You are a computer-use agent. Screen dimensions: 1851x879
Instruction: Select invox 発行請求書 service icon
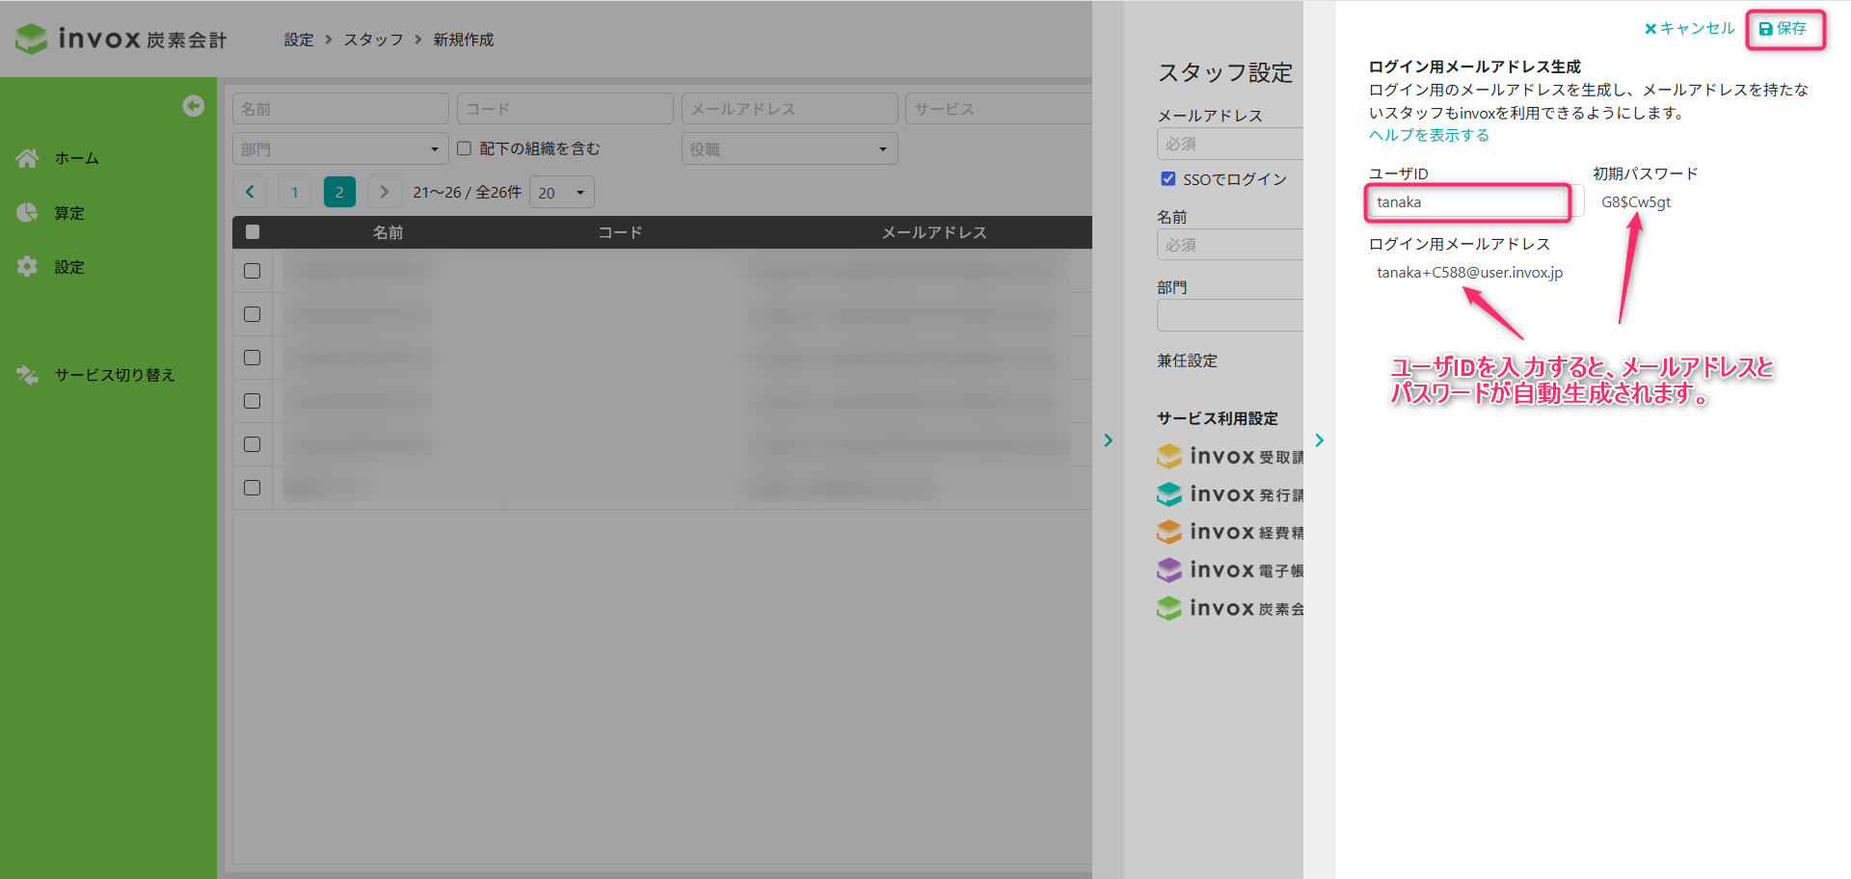[1169, 493]
